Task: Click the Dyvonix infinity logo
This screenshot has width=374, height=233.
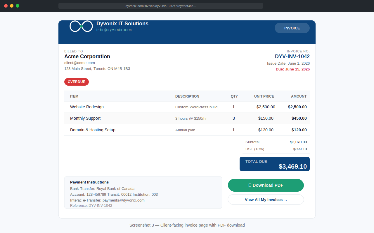Action: pyautogui.click(x=81, y=26)
